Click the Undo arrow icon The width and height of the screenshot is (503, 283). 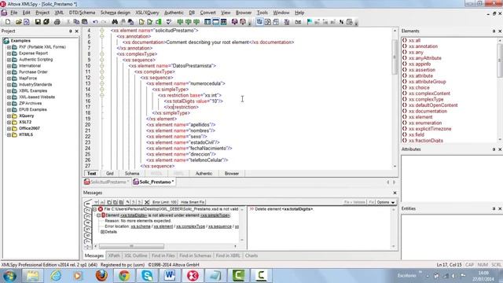[x=95, y=22]
